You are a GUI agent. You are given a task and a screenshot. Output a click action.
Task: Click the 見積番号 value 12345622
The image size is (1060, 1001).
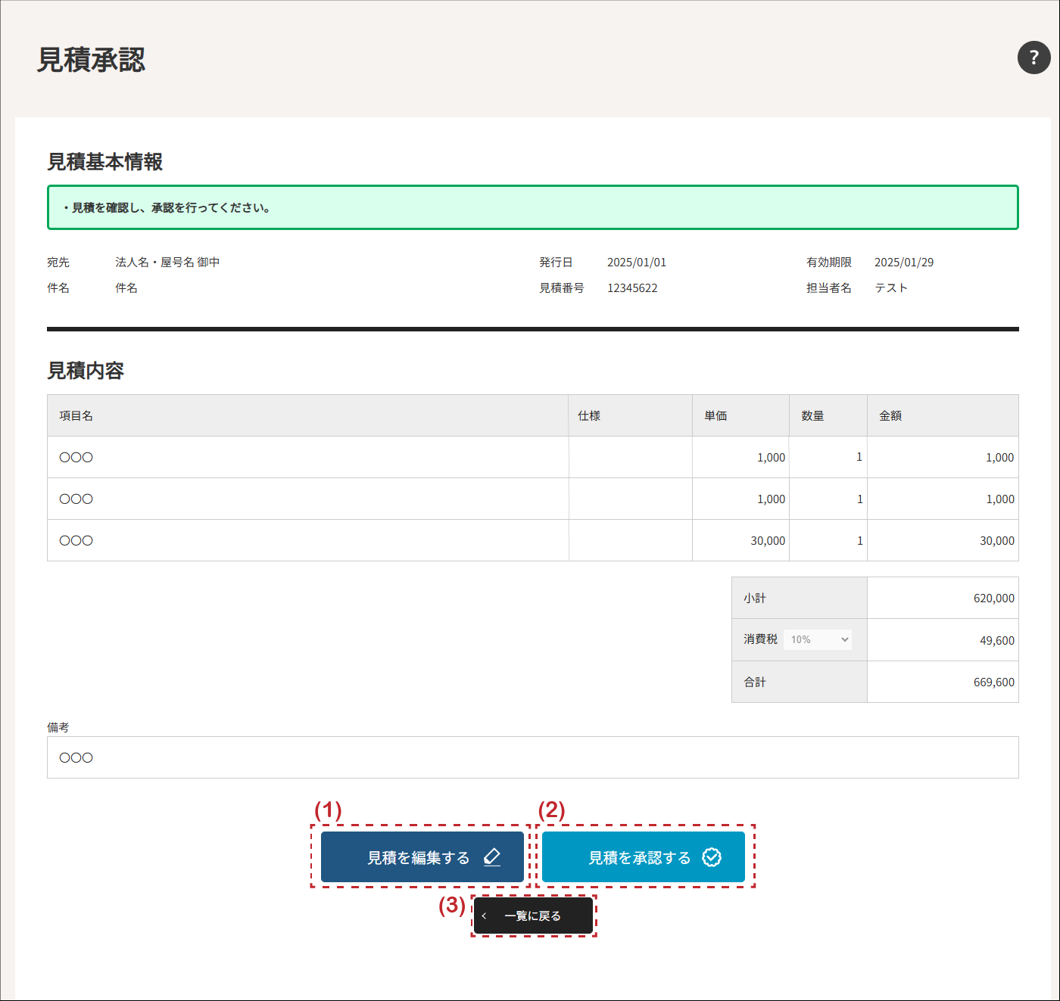(x=632, y=288)
